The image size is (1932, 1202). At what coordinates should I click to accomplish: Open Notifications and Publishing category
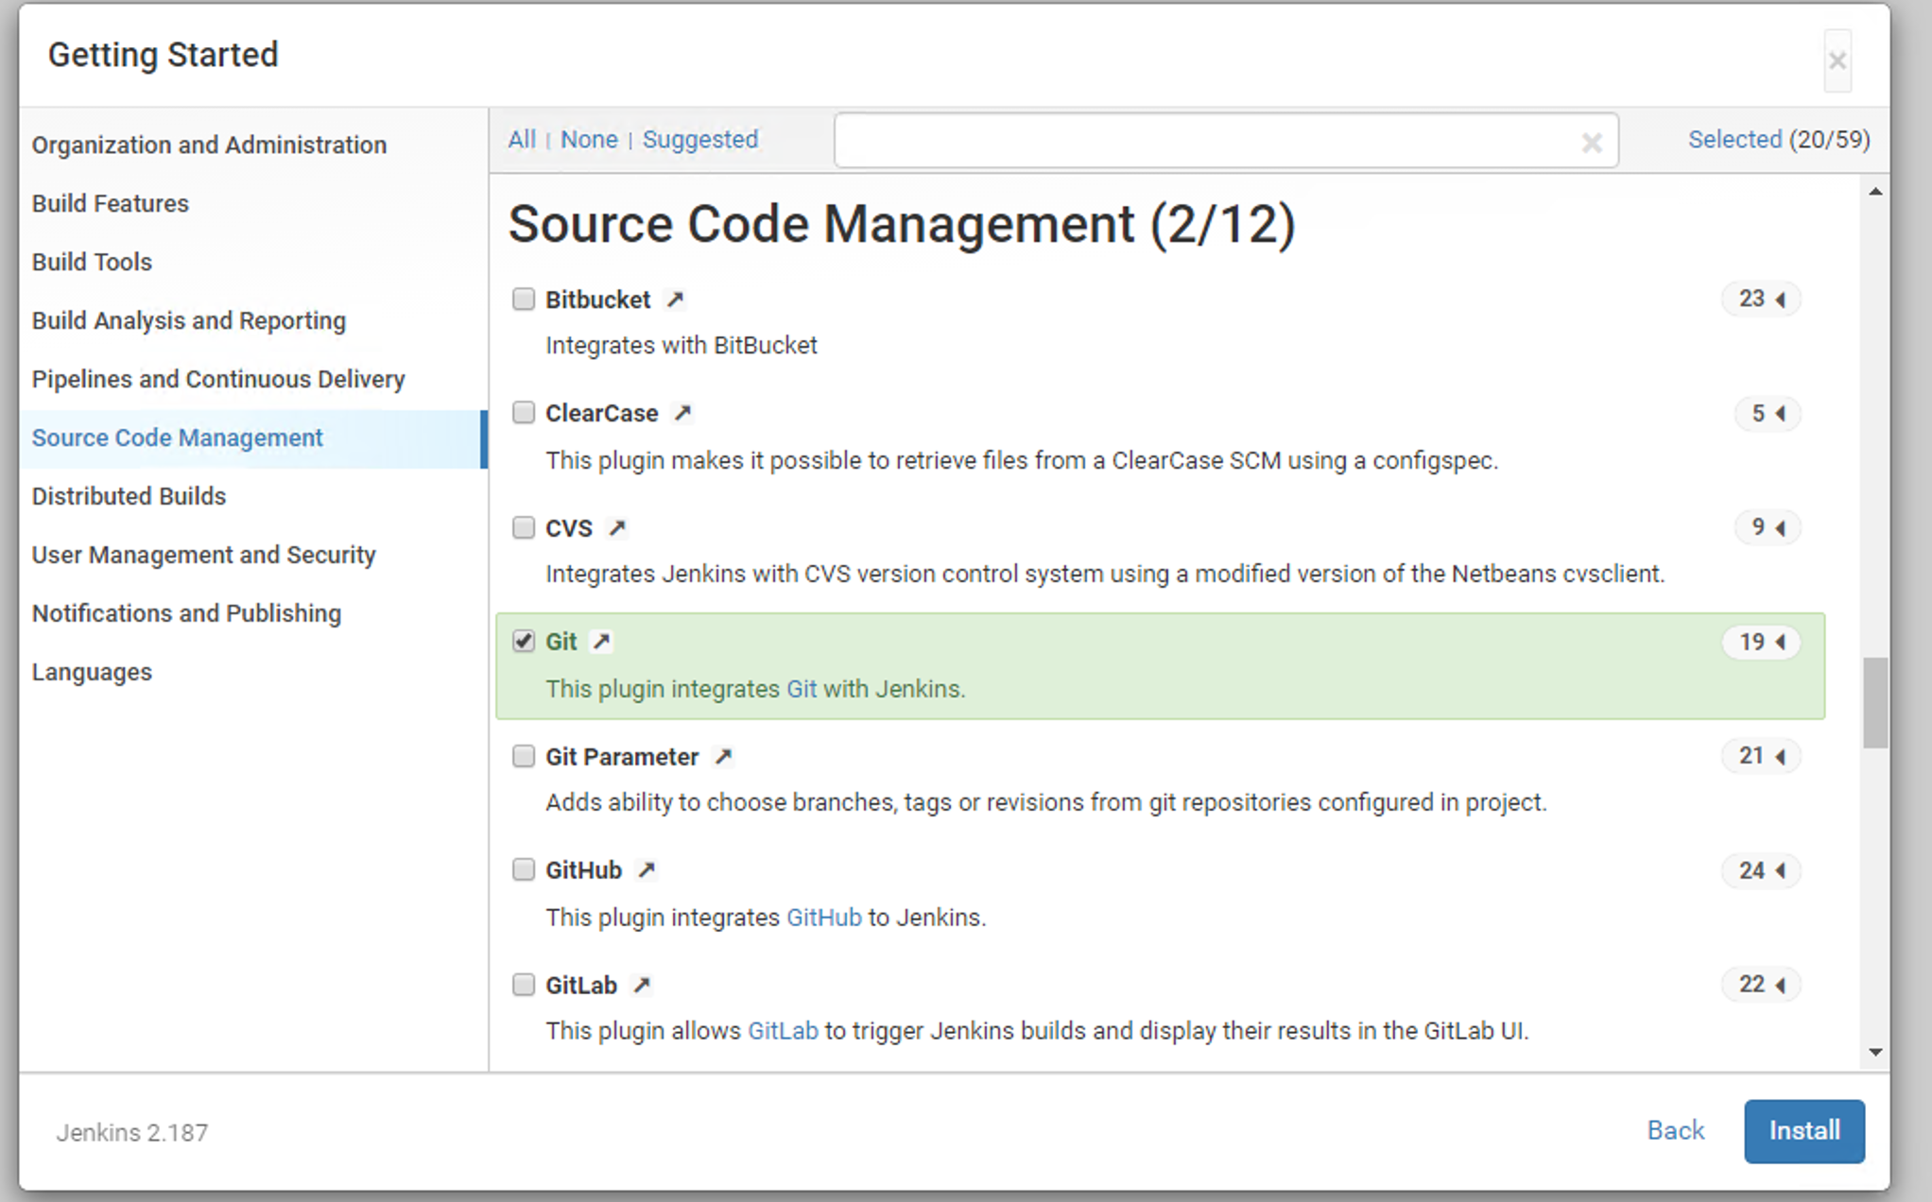[186, 613]
